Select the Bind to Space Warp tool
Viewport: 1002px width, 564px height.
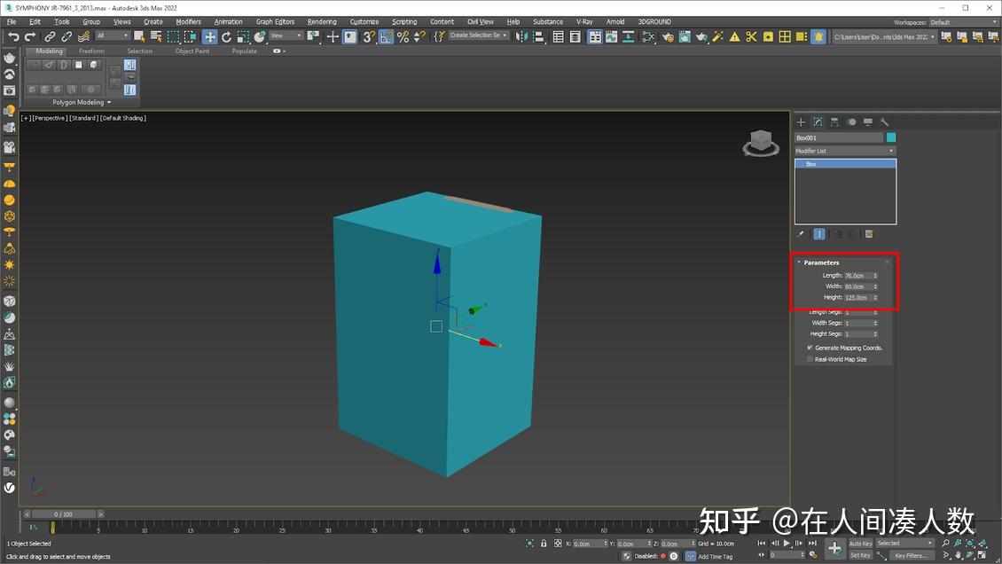point(83,37)
